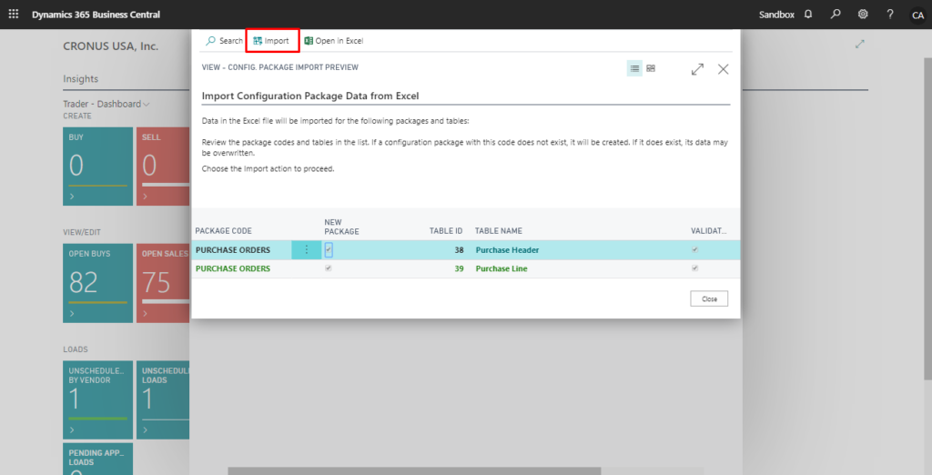This screenshot has height=475, width=932.
Task: Select the Purchase Header table name
Action: 507,249
